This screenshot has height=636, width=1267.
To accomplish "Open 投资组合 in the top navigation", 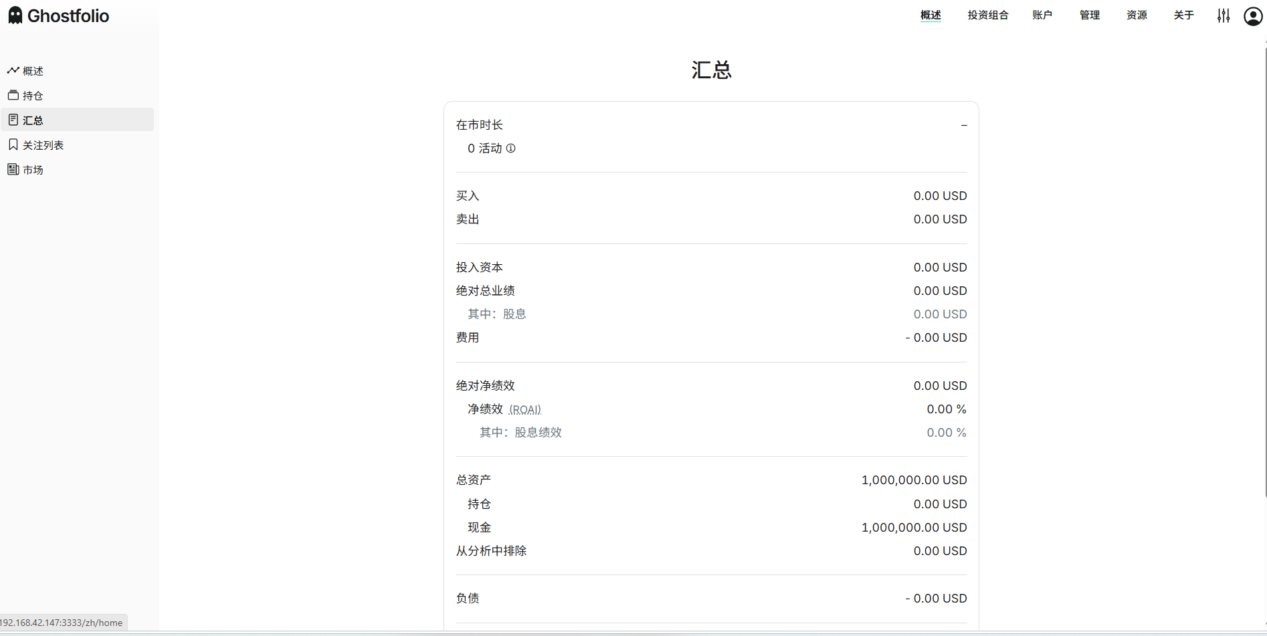I will tap(987, 15).
